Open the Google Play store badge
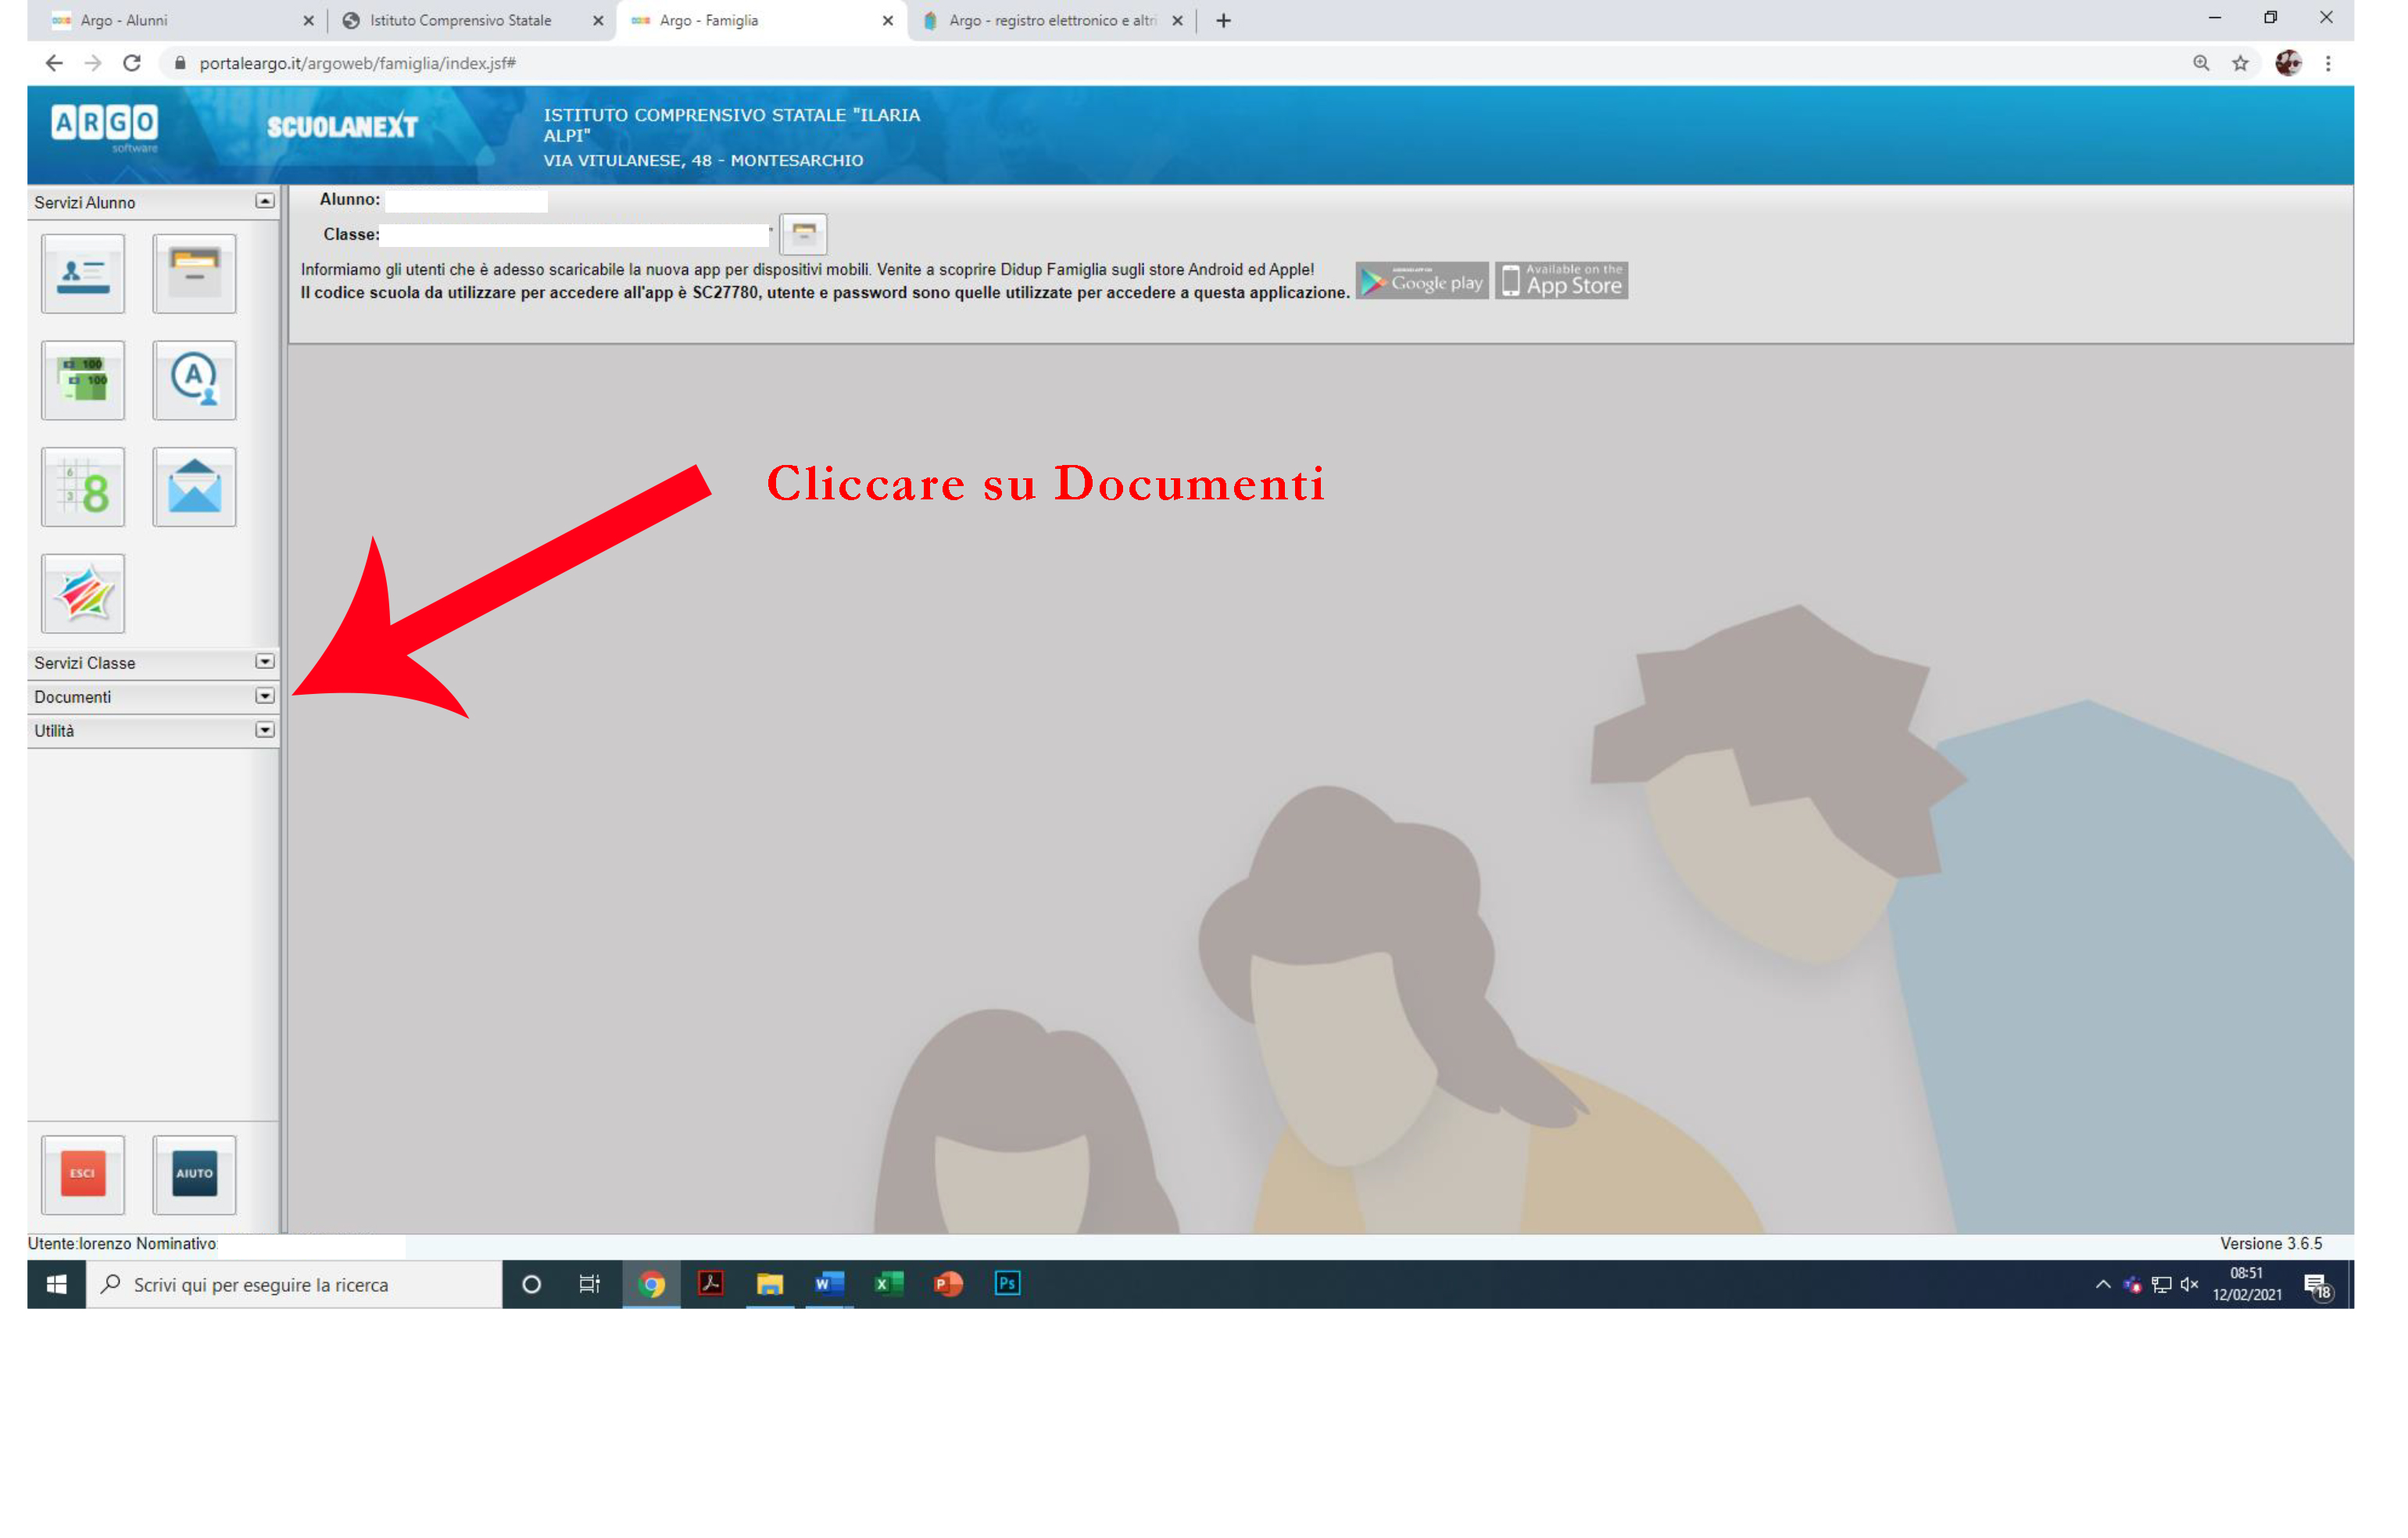The width and height of the screenshot is (2408, 1538). point(1422,281)
